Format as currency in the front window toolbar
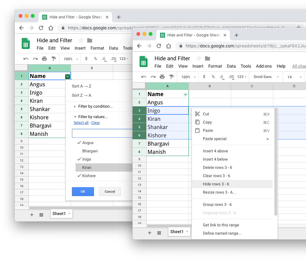 point(204,77)
